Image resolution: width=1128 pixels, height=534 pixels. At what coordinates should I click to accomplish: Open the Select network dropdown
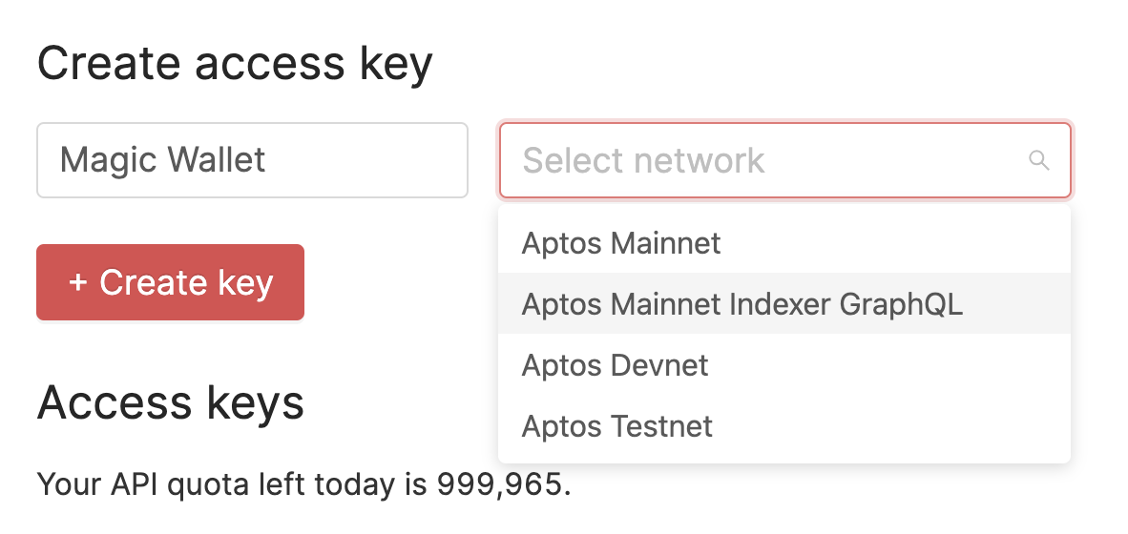pyautogui.click(x=783, y=160)
